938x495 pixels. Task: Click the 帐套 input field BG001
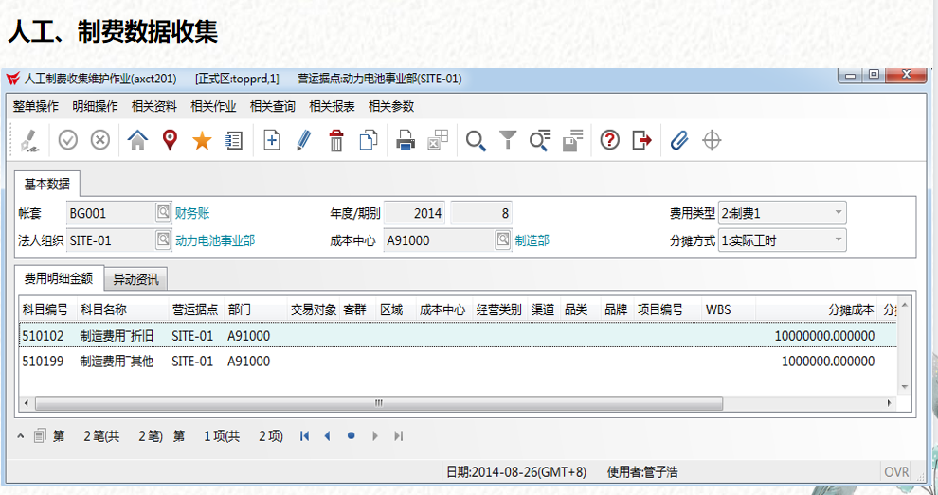111,213
